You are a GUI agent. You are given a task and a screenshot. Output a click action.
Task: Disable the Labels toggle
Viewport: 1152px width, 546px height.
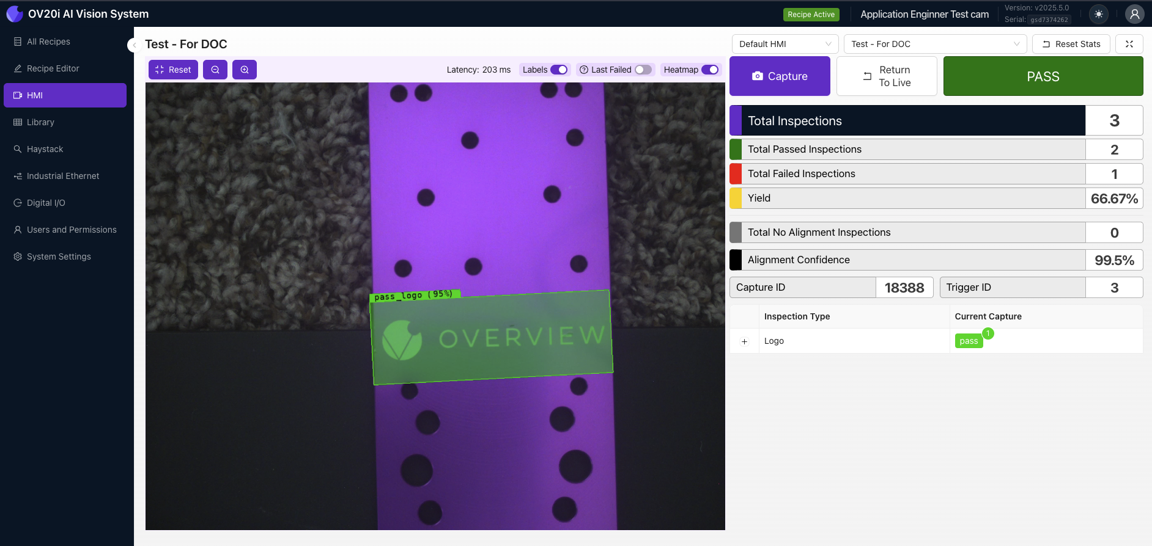(x=559, y=70)
